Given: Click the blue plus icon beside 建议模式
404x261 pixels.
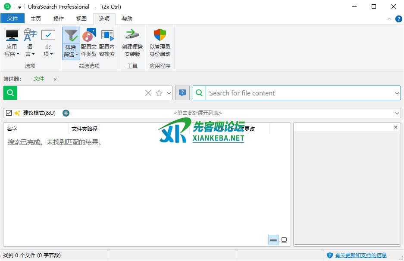Looking at the screenshot, I should [66, 113].
